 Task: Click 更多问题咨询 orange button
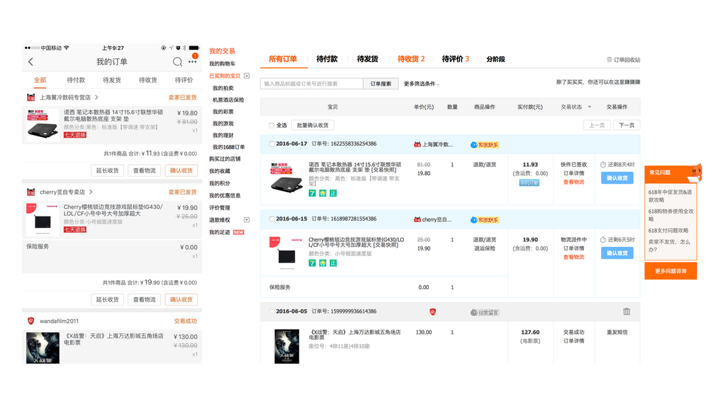point(670,271)
